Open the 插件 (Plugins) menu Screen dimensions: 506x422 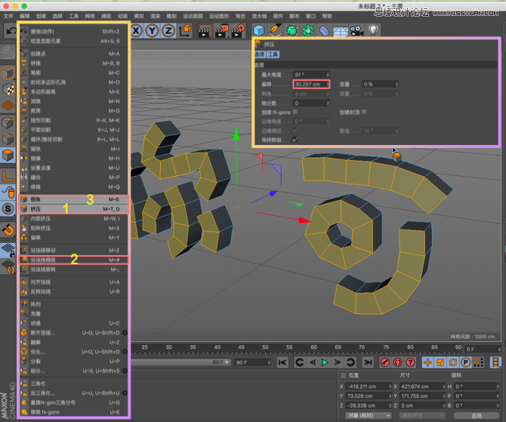(x=278, y=16)
